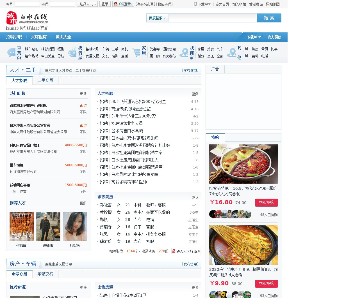The width and height of the screenshot is (337, 298).
Task: Click the icon in 进入人才频道 button
Action: (174, 251)
